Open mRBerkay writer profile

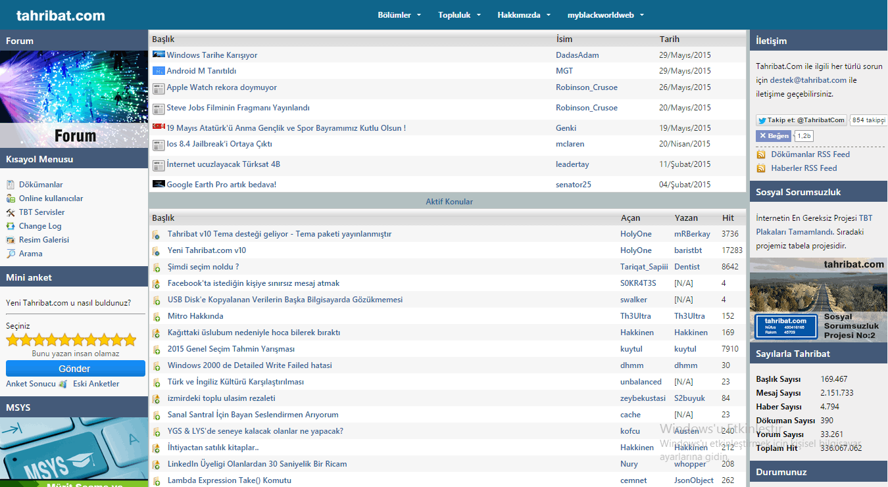[x=692, y=234]
